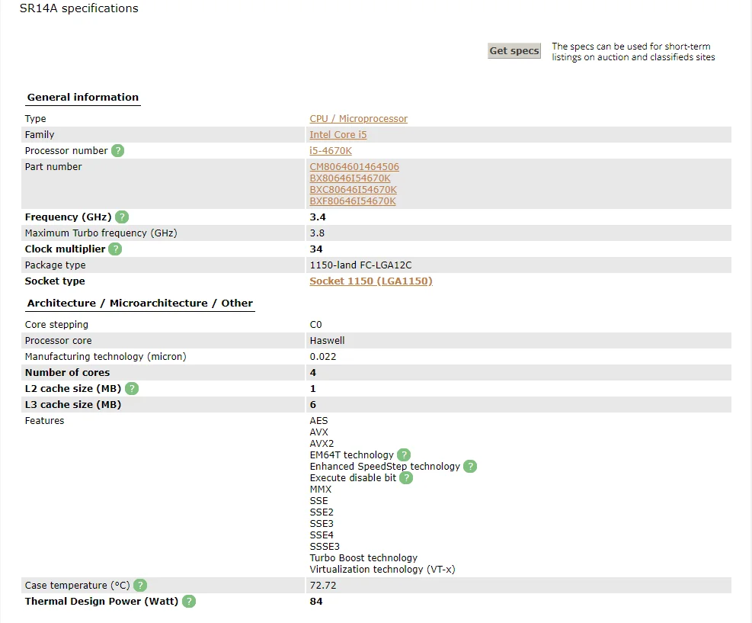
Task: Open help icon next to Processor number
Action: click(117, 151)
